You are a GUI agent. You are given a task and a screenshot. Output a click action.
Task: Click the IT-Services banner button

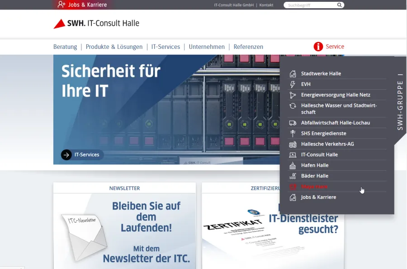click(x=82, y=155)
